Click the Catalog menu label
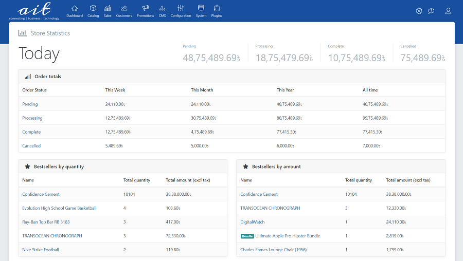 click(93, 15)
